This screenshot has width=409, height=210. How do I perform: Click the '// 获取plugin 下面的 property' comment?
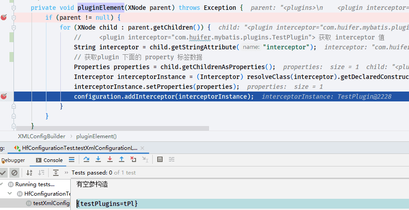click(x=138, y=57)
